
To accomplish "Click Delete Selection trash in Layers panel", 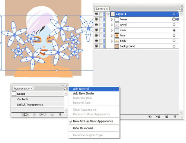I will click(x=175, y=117).
